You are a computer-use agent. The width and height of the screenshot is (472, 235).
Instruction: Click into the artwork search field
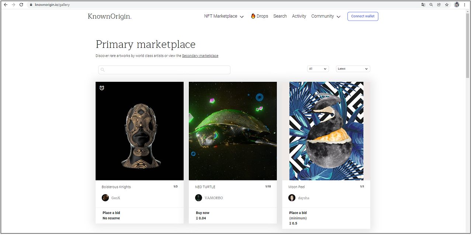(164, 70)
